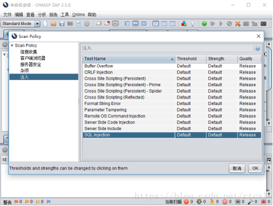The height and width of the screenshot is (206, 273).
Task: Change Threshold for Buffer Overflow row
Action: click(x=191, y=66)
